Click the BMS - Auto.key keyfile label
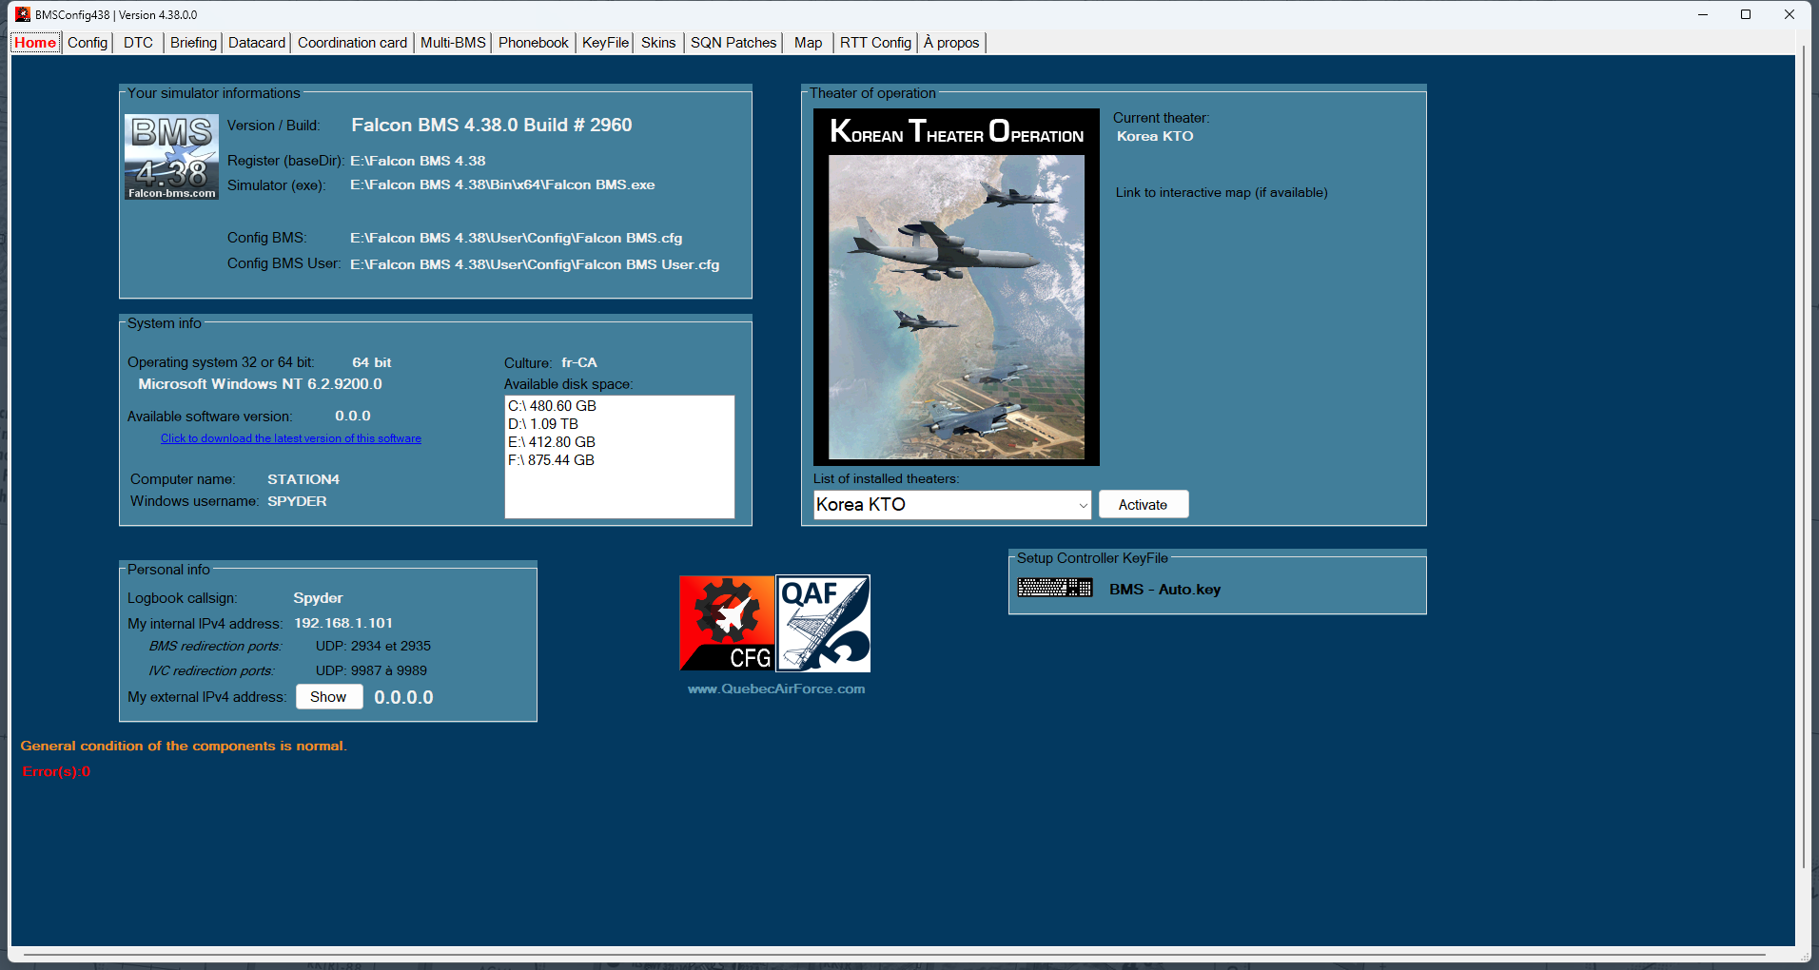The image size is (1819, 970). pos(1164,590)
